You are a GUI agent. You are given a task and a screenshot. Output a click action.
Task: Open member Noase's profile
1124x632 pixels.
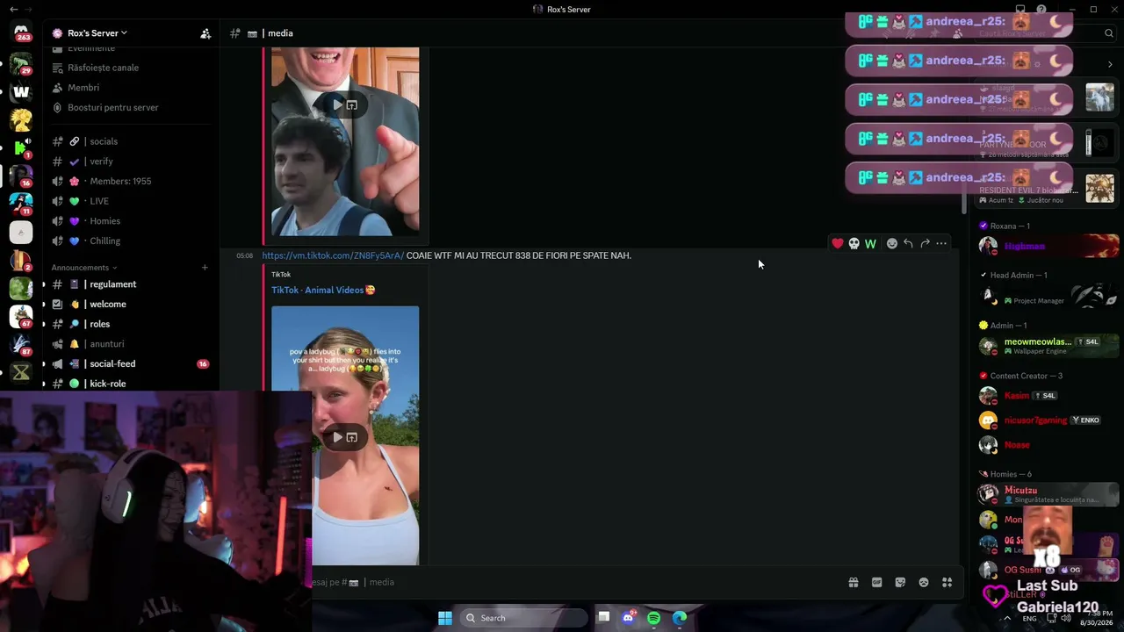click(x=1048, y=445)
